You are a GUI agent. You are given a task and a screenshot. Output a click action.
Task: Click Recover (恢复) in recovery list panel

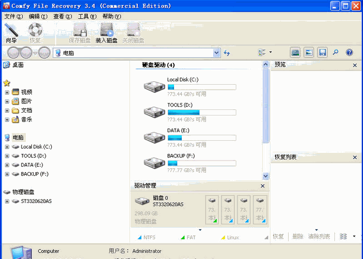[278, 236]
